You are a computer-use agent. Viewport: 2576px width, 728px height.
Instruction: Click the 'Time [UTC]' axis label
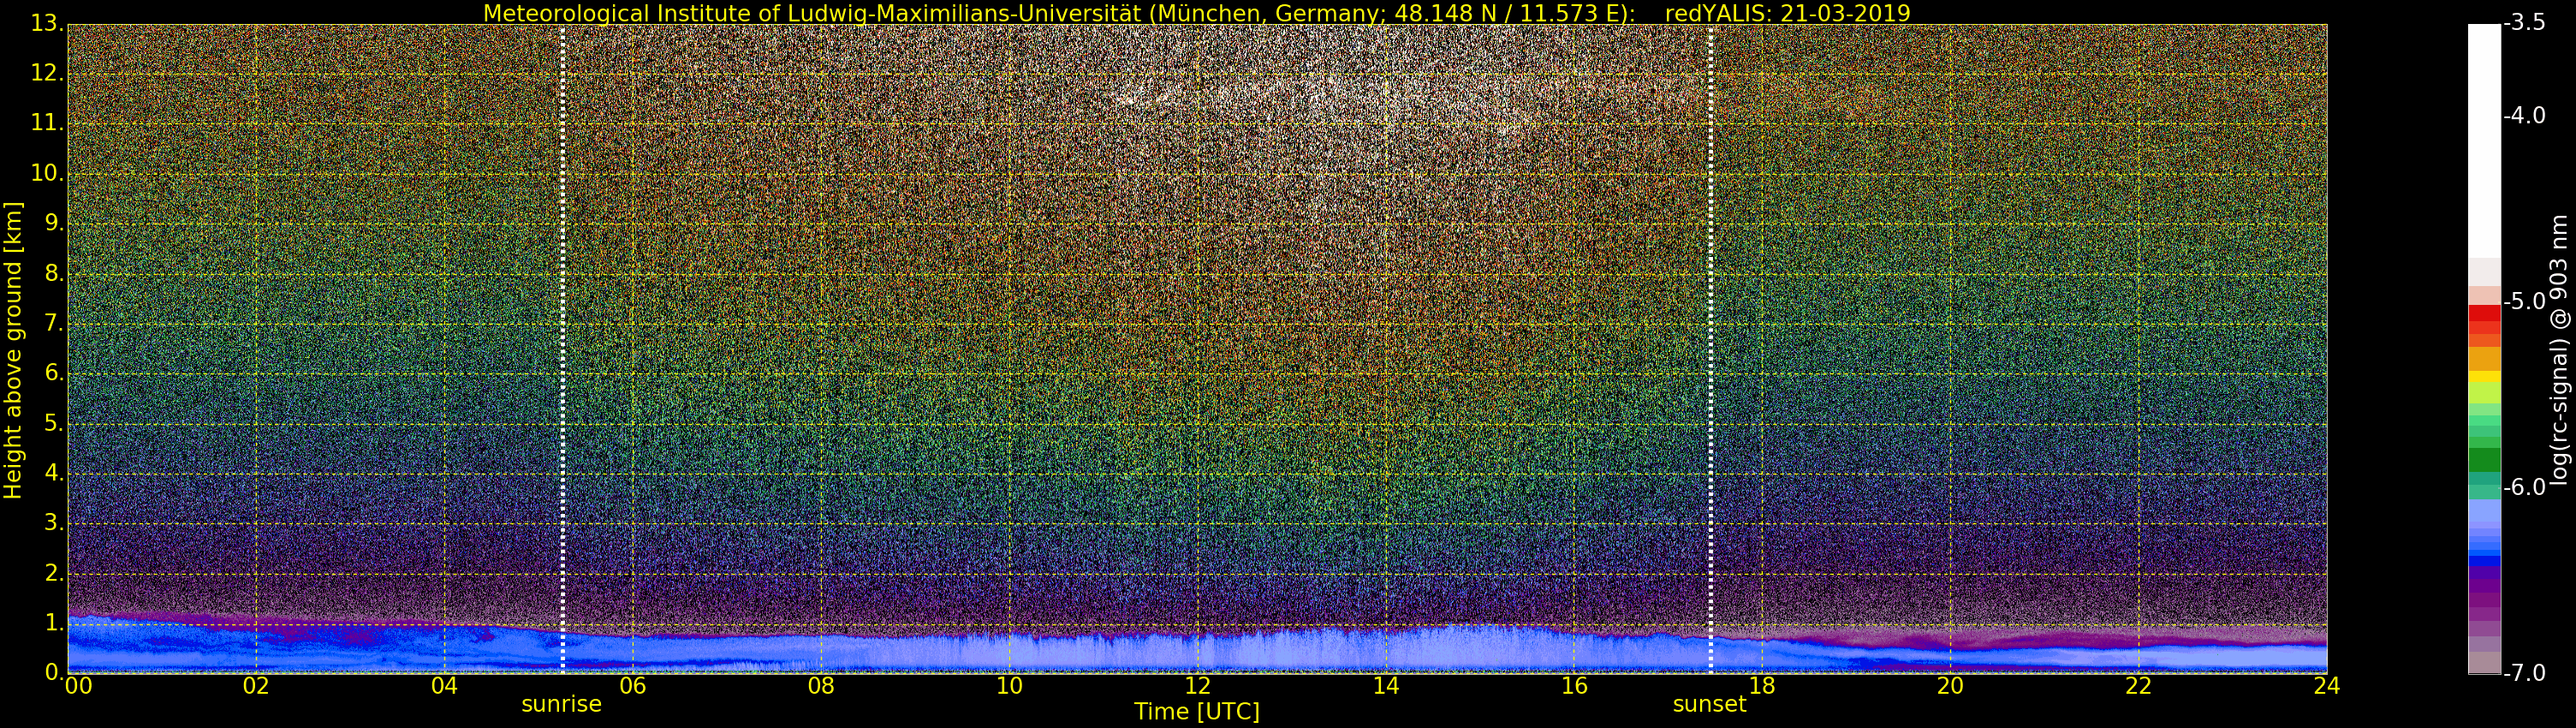tap(1197, 712)
